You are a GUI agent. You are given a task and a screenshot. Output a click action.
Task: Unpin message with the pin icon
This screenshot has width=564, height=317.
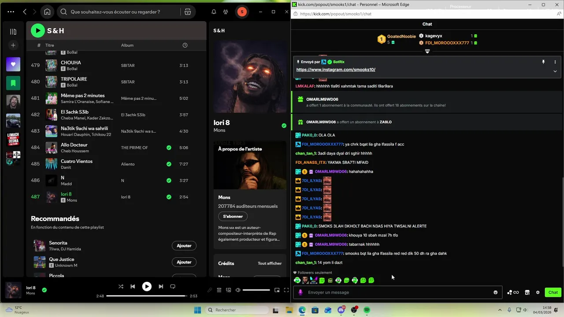pos(543,62)
